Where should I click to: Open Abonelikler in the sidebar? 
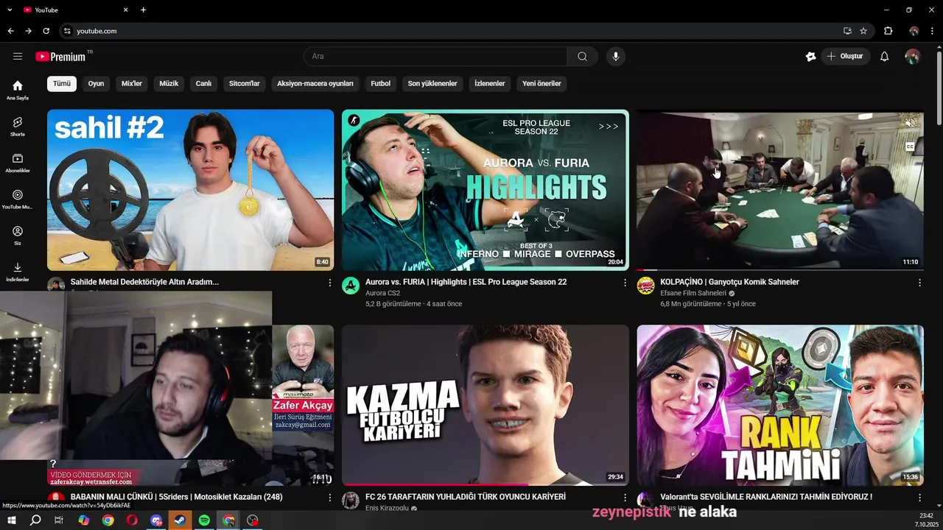point(18,163)
